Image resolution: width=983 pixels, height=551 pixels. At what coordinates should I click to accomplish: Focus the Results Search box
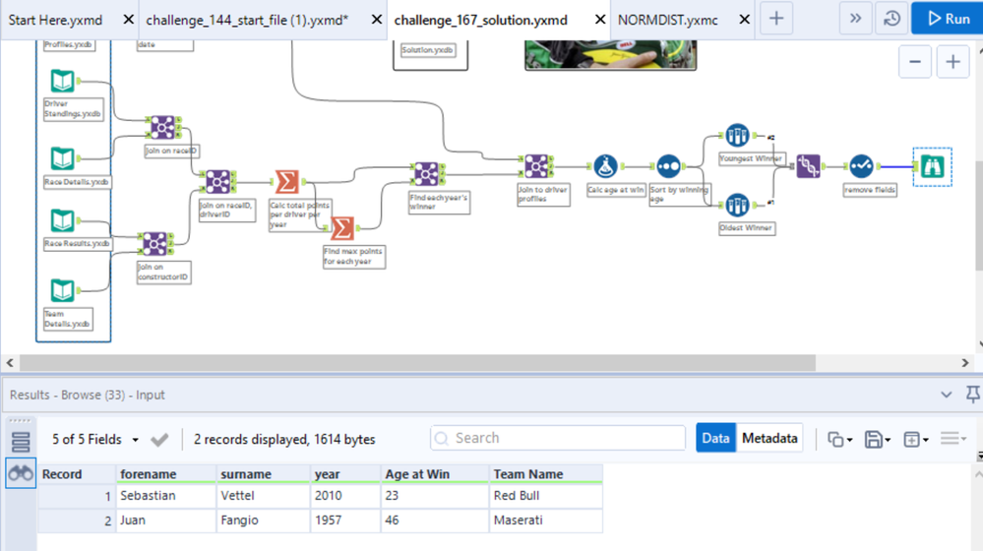(x=558, y=438)
